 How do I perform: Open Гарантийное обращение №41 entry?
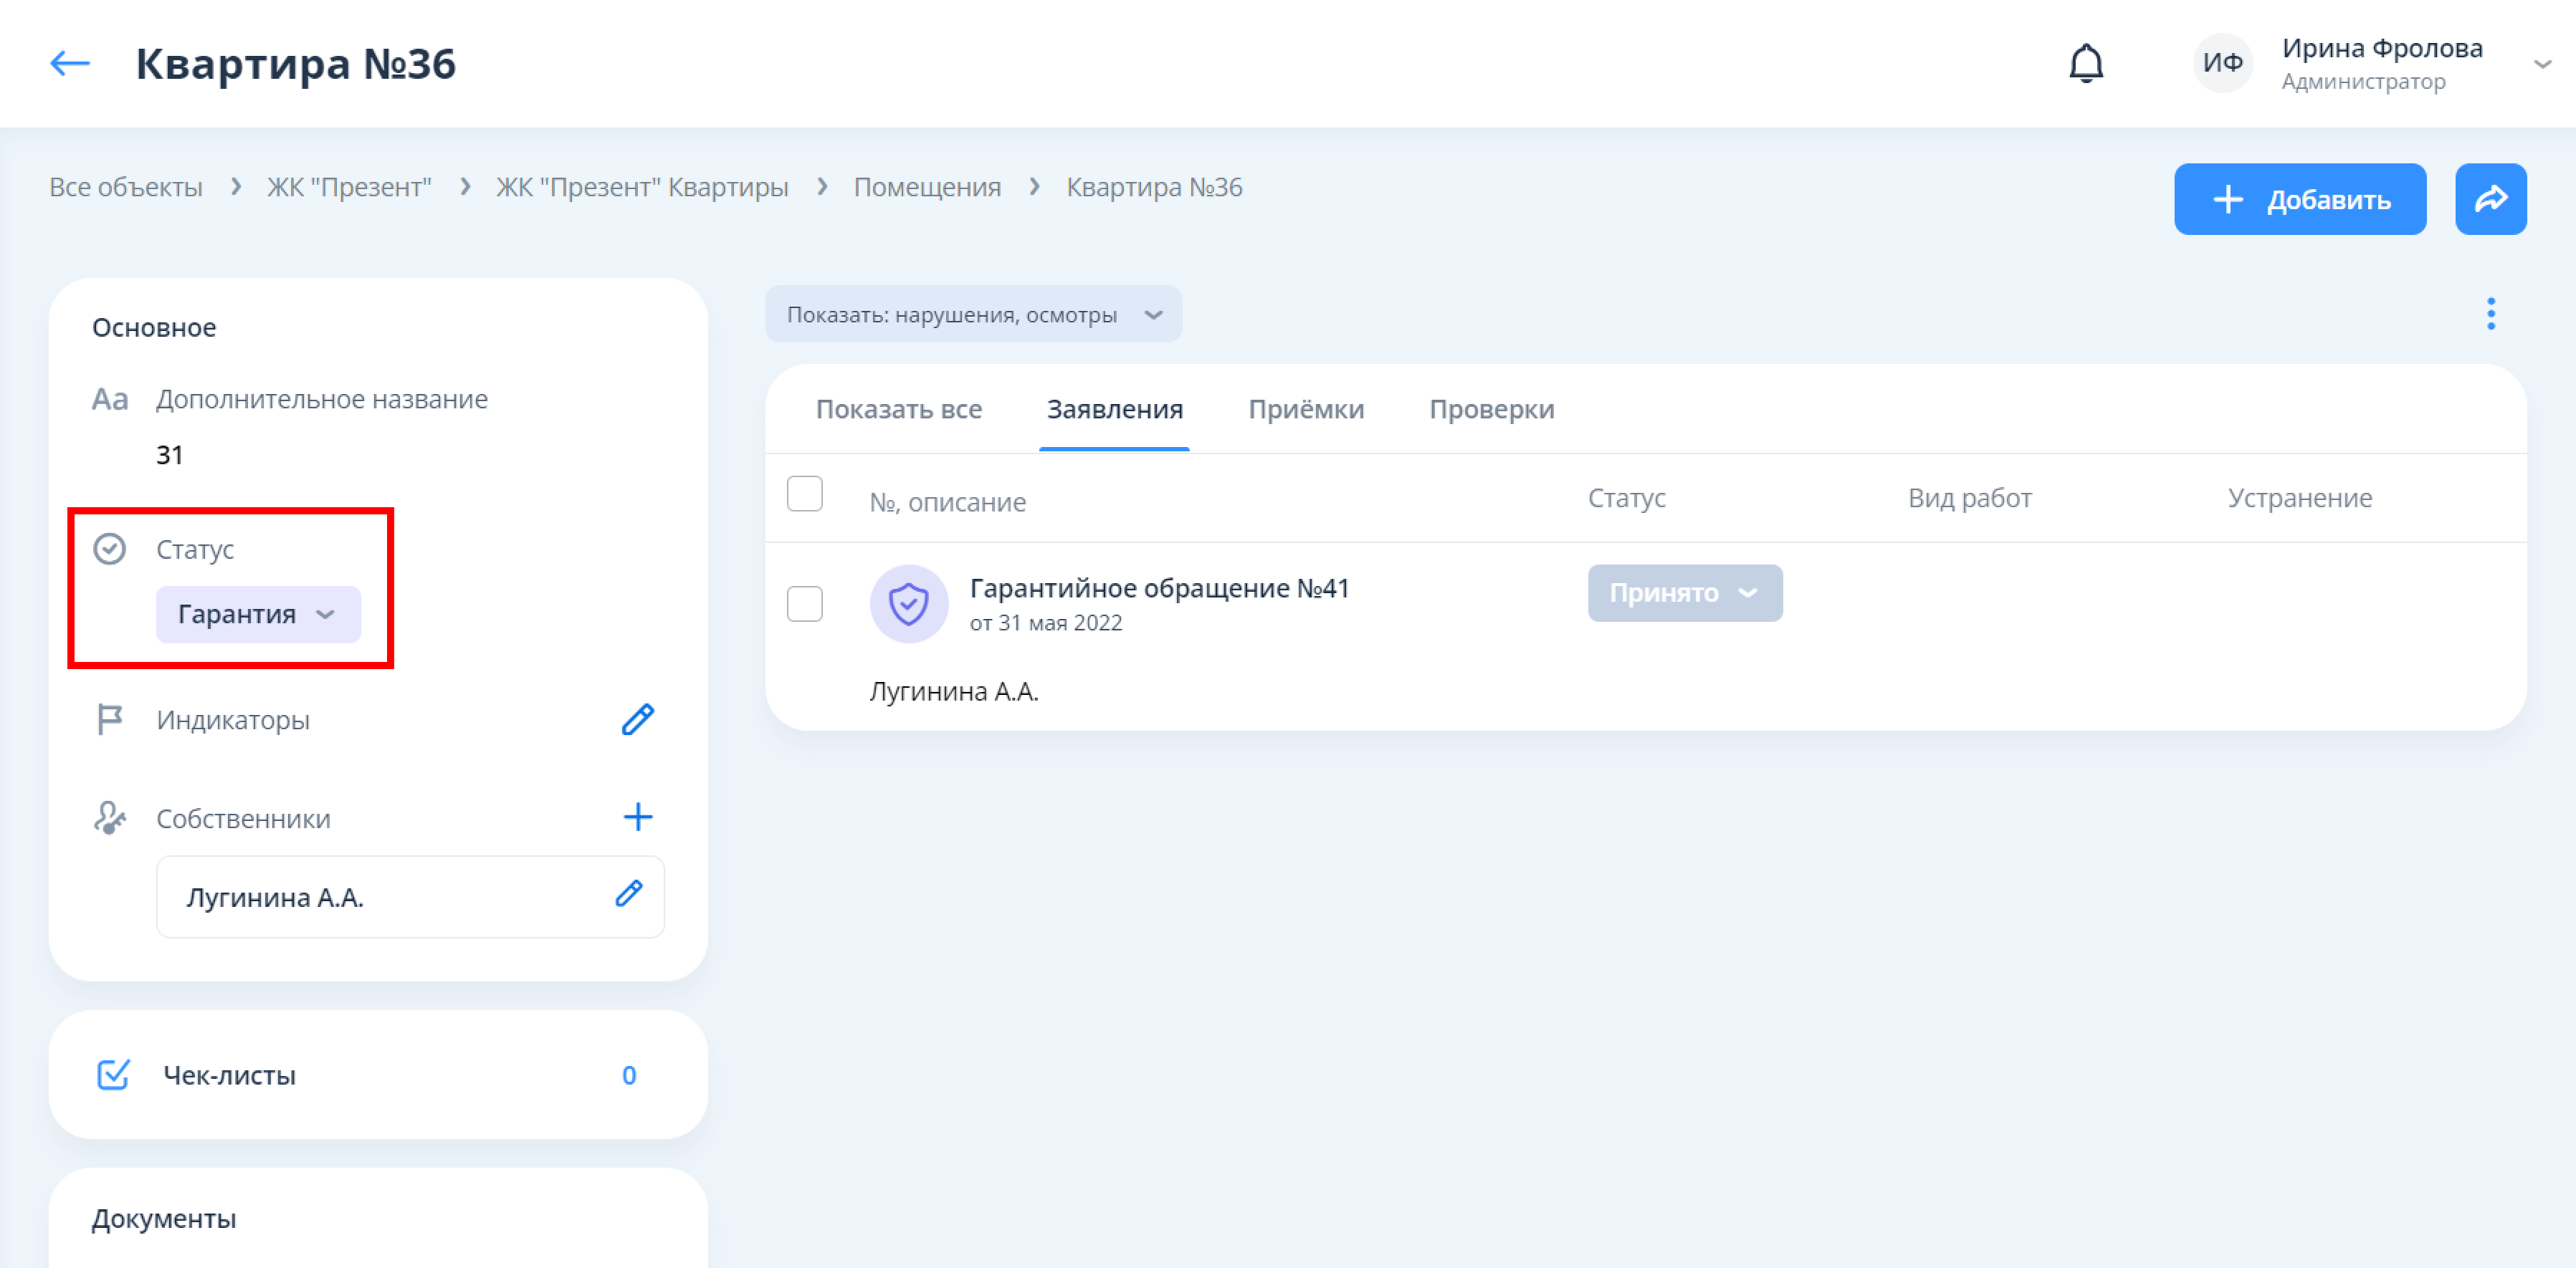1158,589
